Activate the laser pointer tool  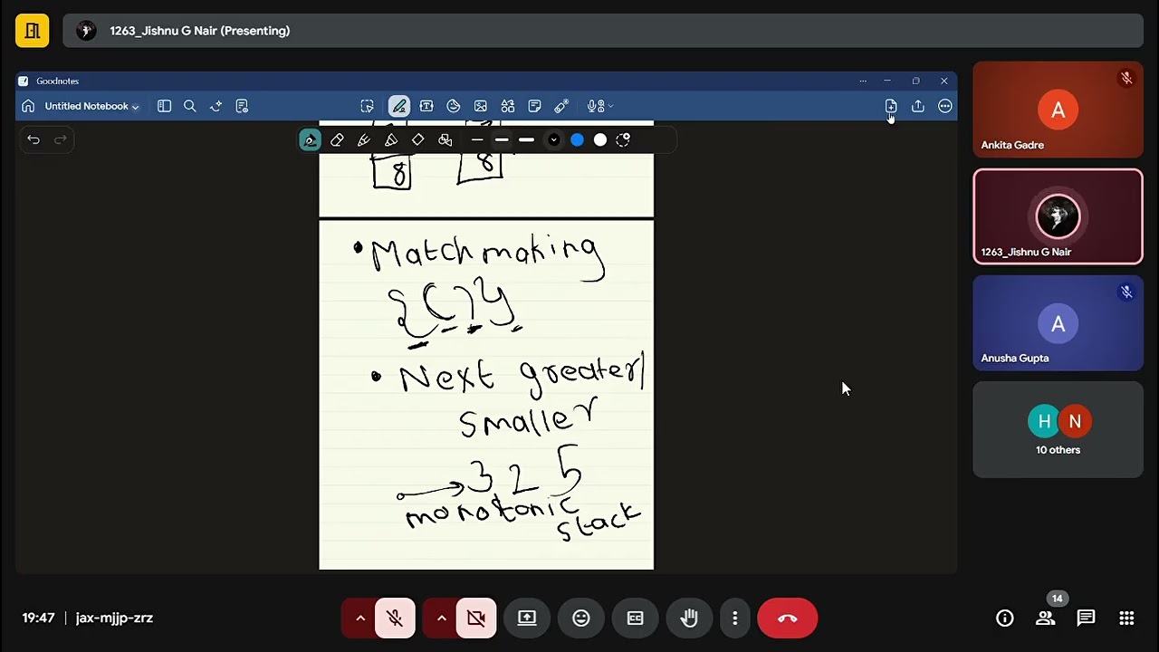tap(561, 106)
